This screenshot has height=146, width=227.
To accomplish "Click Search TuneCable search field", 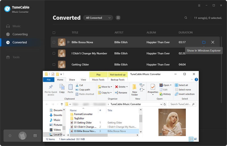I will (182, 104).
